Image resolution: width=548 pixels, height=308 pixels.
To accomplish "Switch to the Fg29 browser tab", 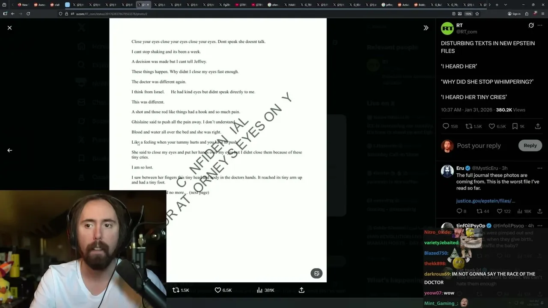I will coord(224,5).
